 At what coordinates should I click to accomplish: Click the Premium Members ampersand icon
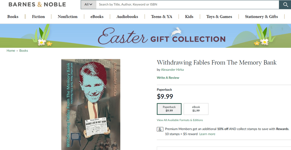tap(160, 129)
